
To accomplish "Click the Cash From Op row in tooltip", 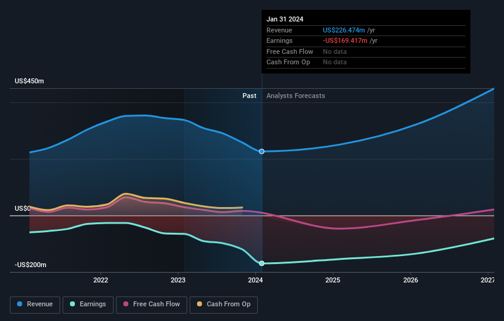I will (366, 62).
